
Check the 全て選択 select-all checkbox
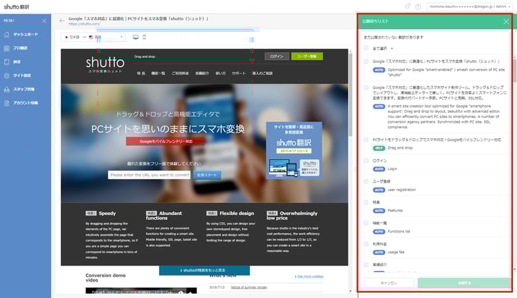(x=366, y=48)
